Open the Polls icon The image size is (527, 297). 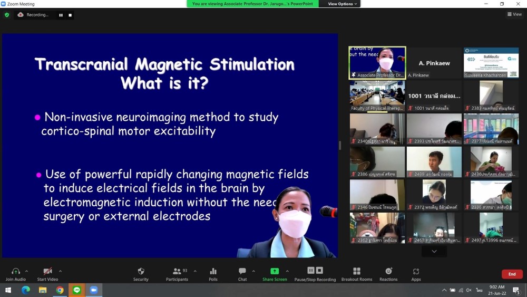point(213,271)
